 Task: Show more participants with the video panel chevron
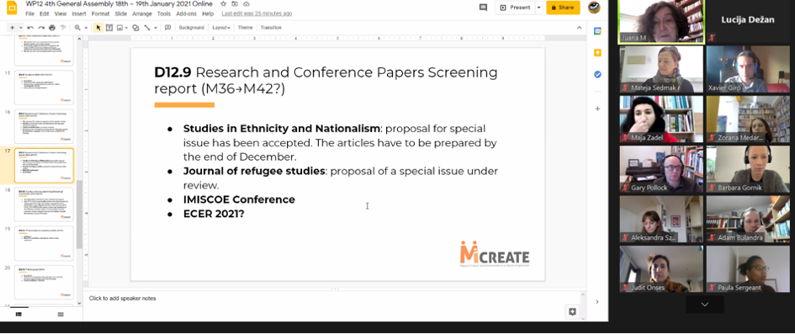click(x=705, y=304)
